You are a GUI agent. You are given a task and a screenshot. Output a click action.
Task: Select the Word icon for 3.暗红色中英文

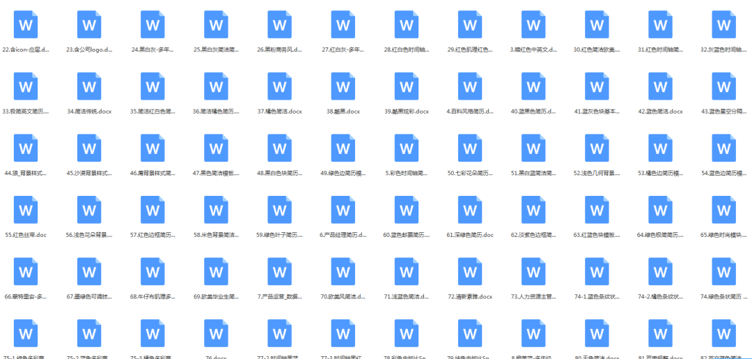coord(534,24)
